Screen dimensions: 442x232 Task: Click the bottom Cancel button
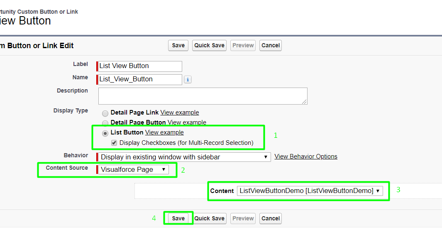coord(271,218)
